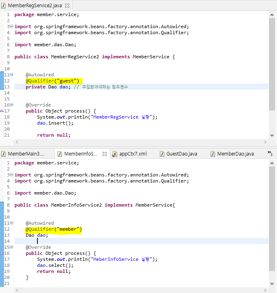
Task: Click the Qualifier import line in bottom editor
Action: (102, 181)
